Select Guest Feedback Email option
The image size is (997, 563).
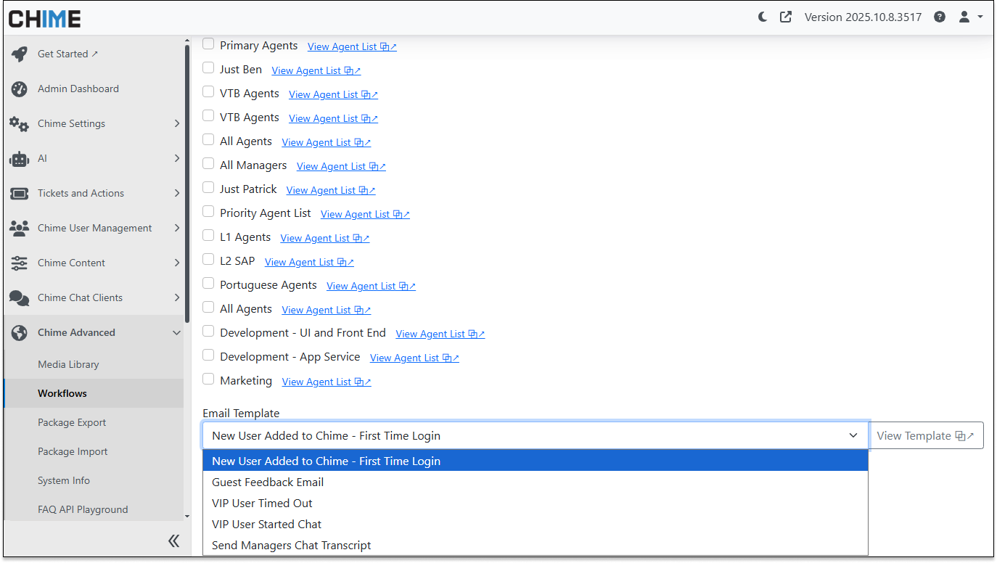(268, 482)
